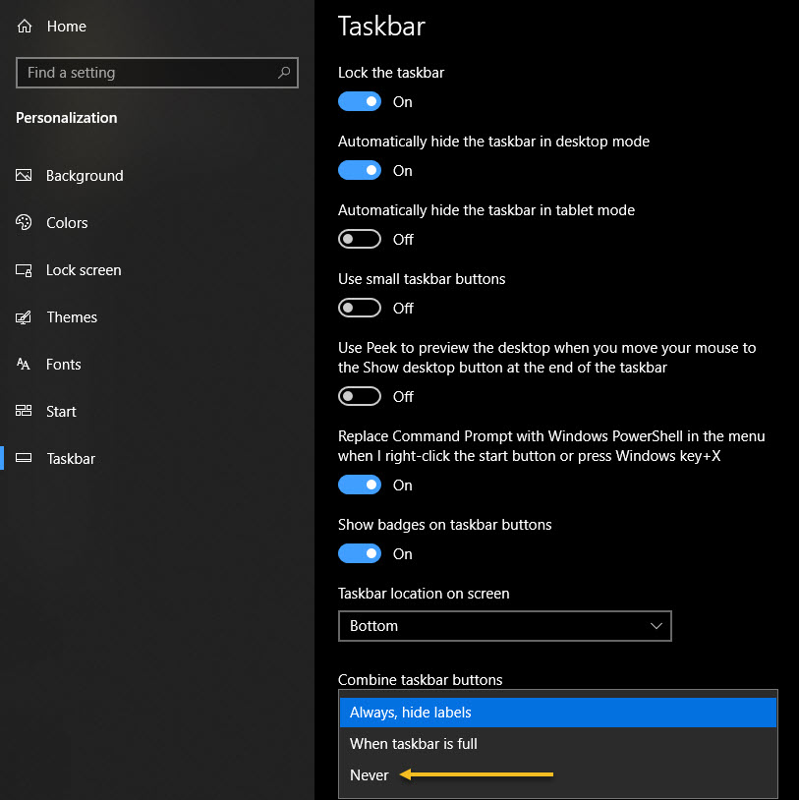This screenshot has height=800, width=799.
Task: Select Never in Combine taskbar buttons
Action: pos(369,774)
